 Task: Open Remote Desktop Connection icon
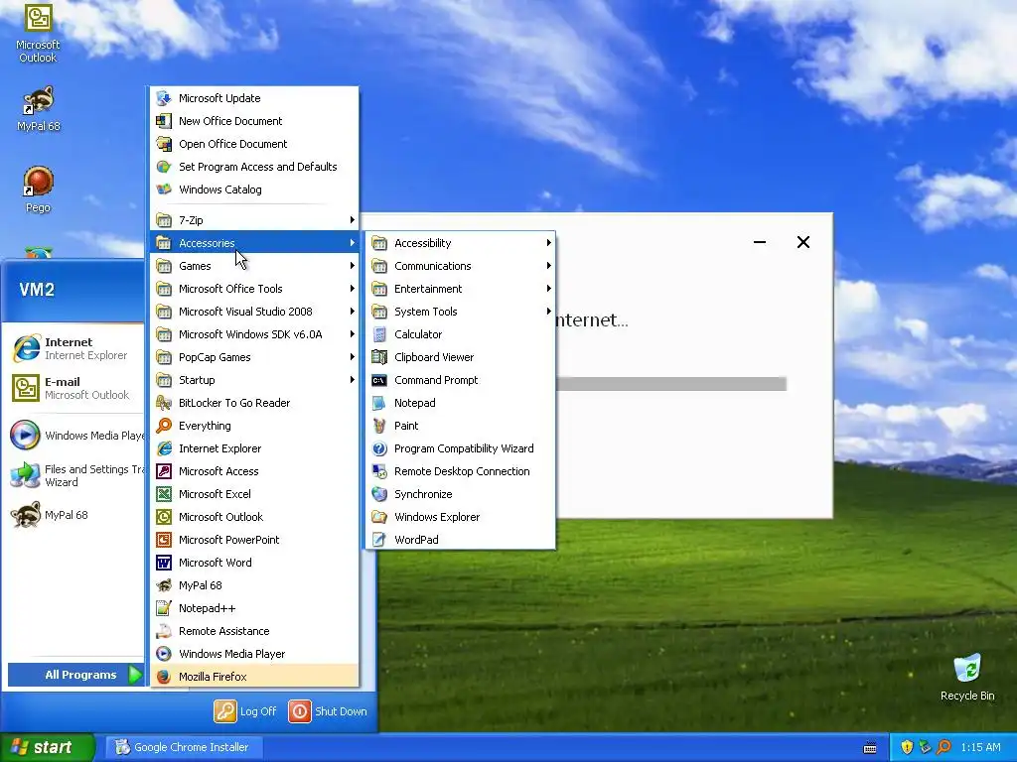[x=379, y=471]
